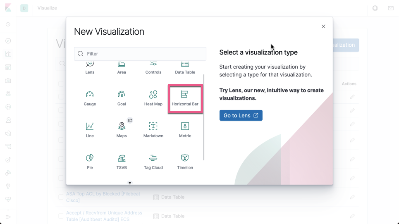Edit the Accept / Recvfrom row pencil
This screenshot has width=399, height=224.
352,216
